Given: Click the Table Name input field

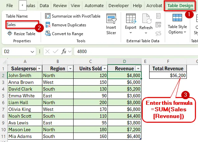Looking at the screenshot, I should (22, 25).
